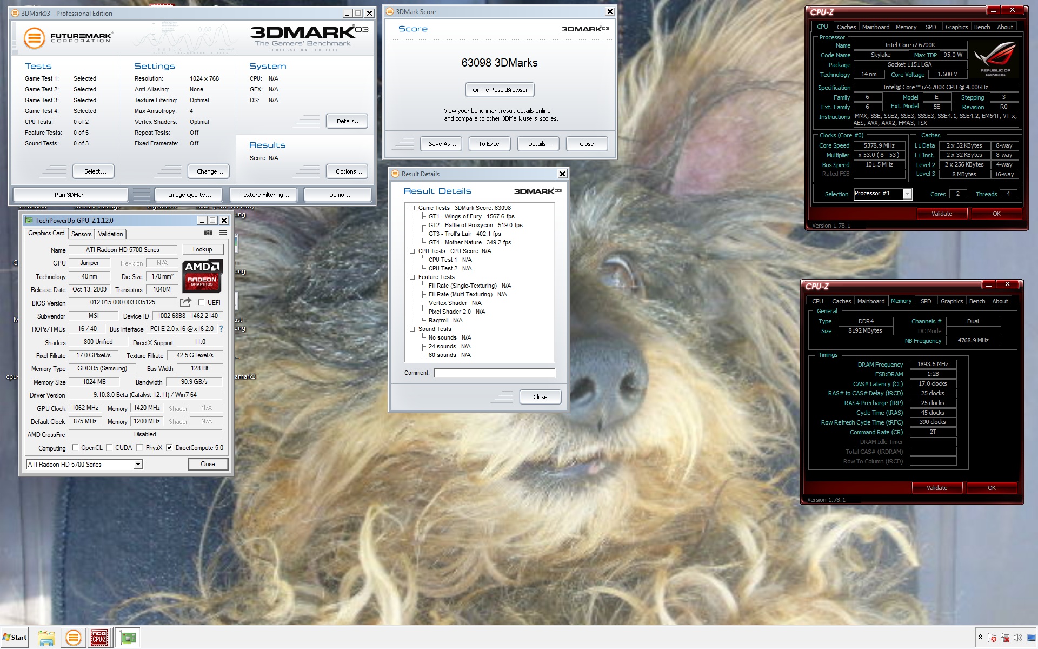Viewport: 1038px width, 649px height.
Task: Click the ROG CPU-Z taskbar icon
Action: (x=99, y=638)
